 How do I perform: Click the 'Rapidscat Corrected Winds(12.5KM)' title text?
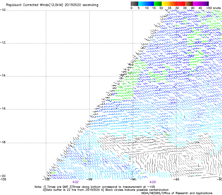[34, 5]
